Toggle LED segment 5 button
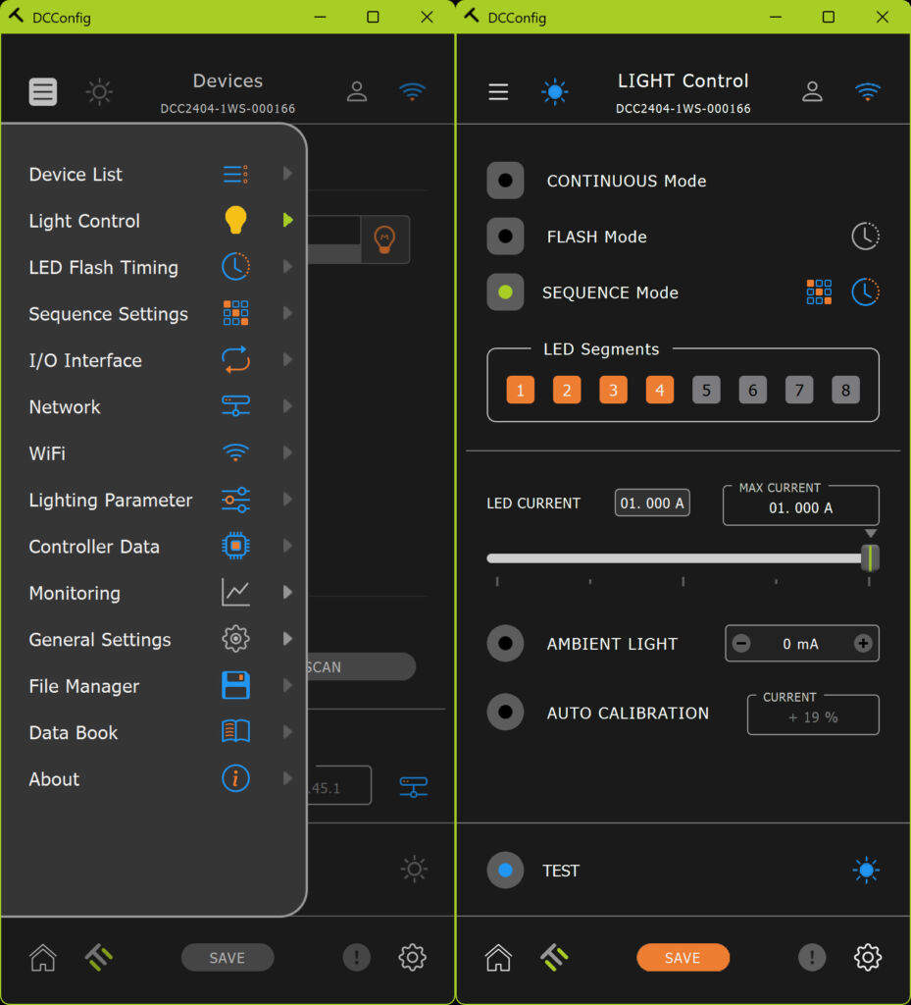911x1005 pixels. [706, 391]
